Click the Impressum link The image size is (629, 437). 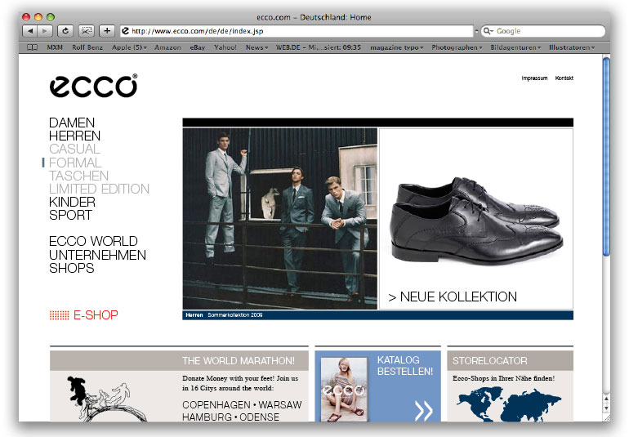coord(534,78)
